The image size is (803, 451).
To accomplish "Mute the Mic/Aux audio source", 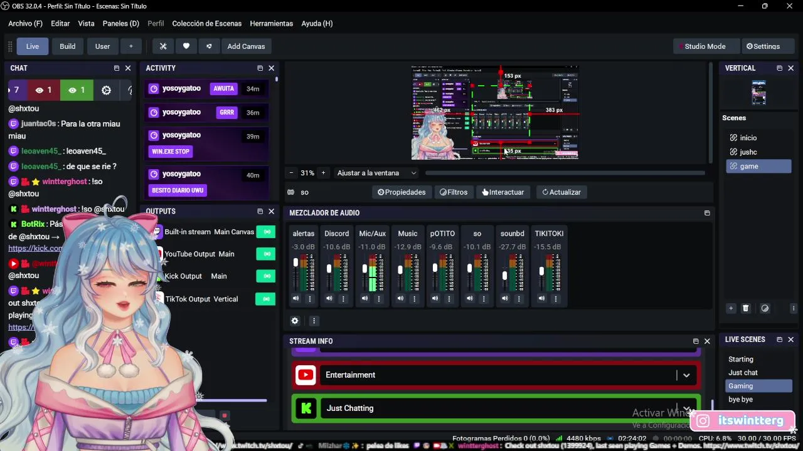I will [364, 299].
